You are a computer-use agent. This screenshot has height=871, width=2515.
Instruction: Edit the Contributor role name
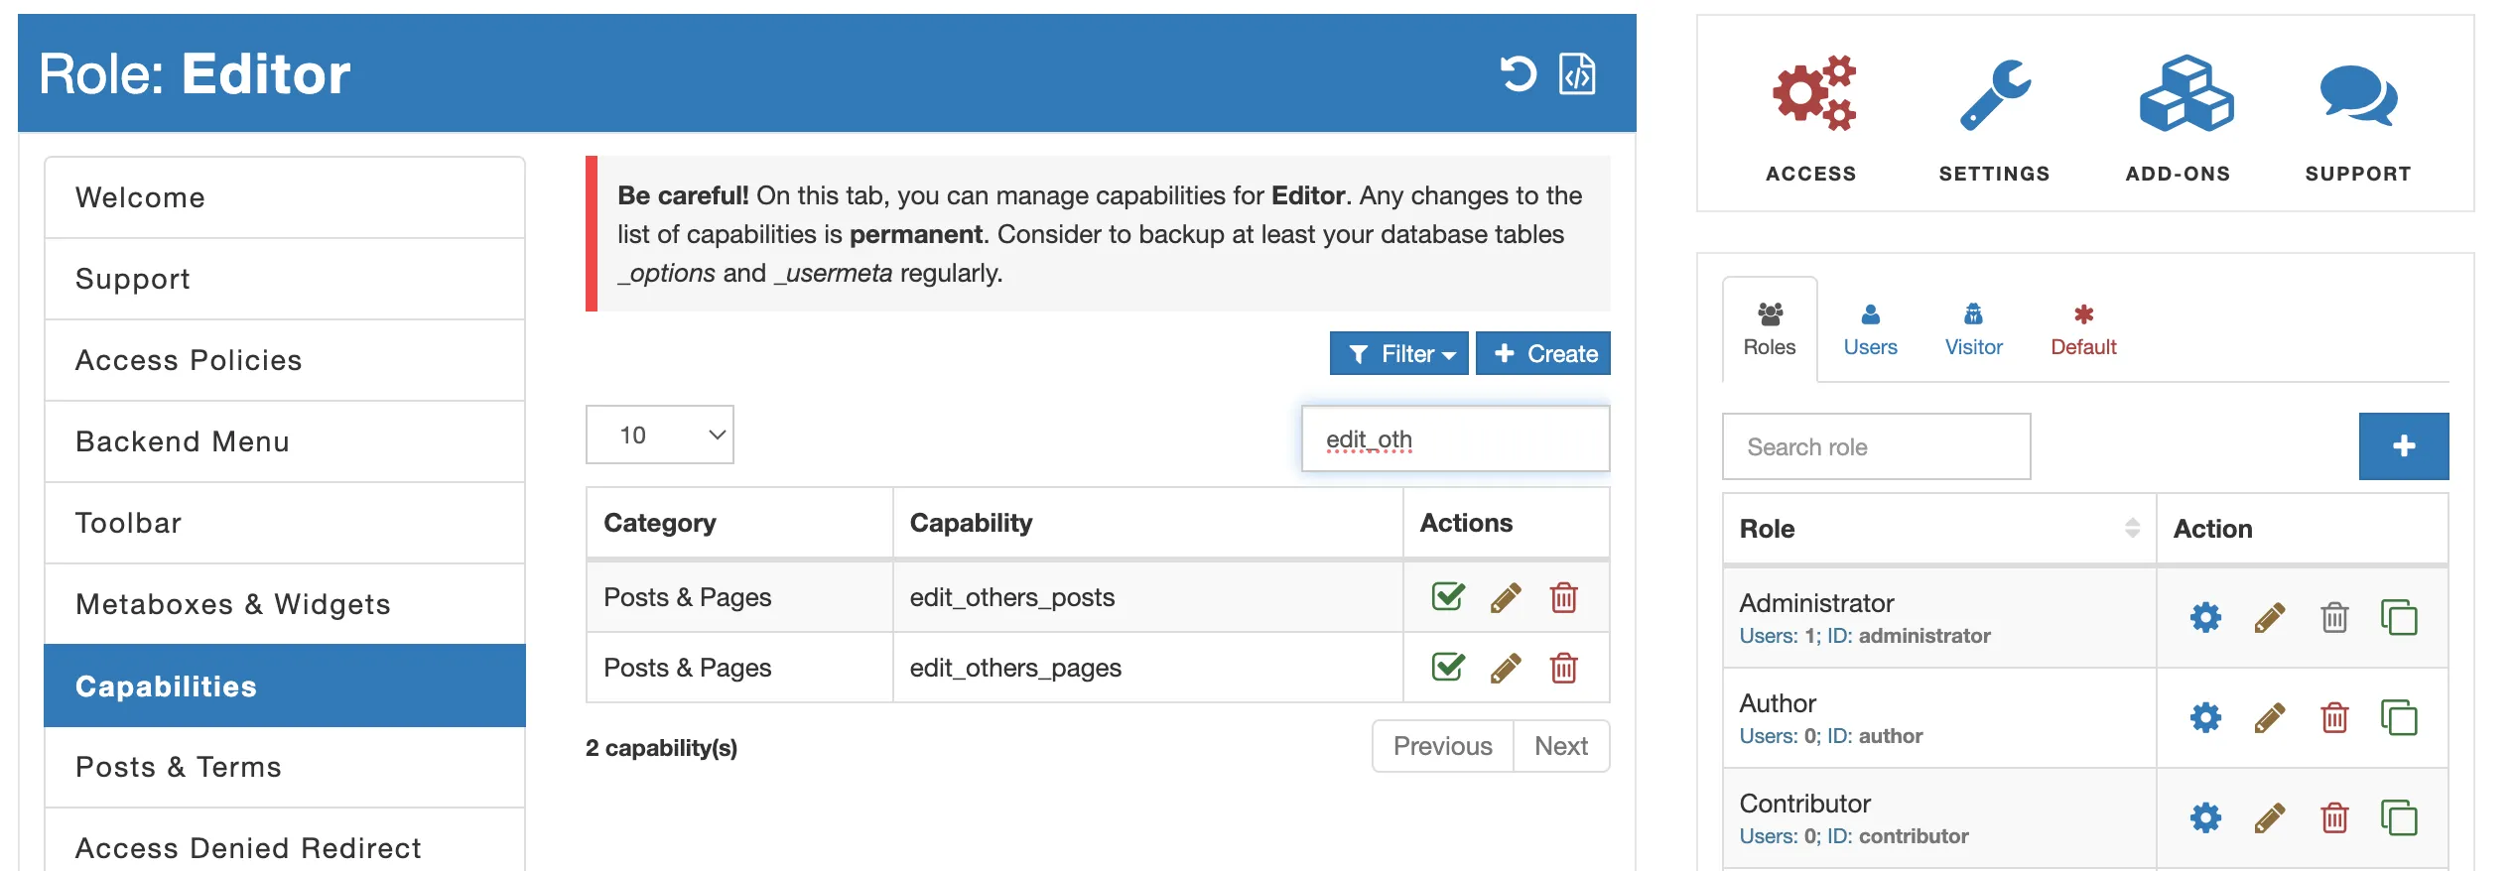point(2270,818)
